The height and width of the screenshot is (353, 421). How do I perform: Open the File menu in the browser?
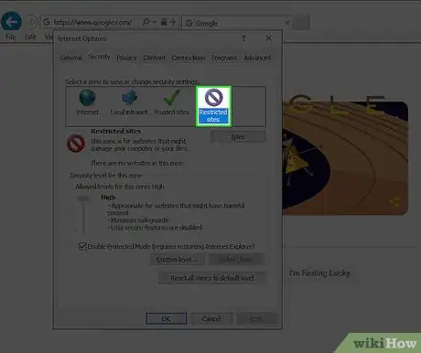point(11,37)
